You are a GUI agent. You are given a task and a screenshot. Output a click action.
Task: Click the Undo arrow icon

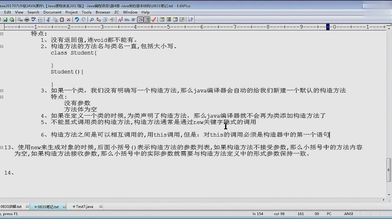[77, 20]
